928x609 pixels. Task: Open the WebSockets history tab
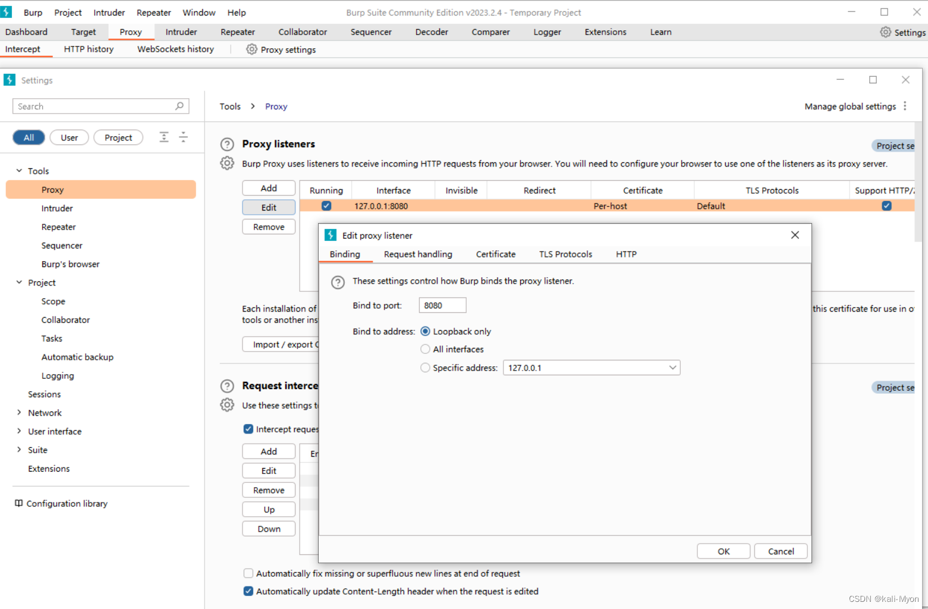pyautogui.click(x=175, y=49)
